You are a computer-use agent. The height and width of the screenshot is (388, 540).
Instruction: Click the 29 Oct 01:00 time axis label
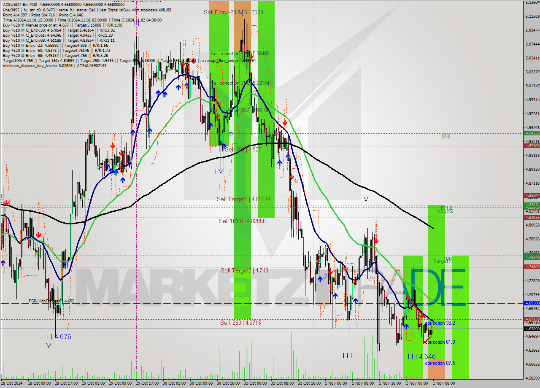pos(92,383)
